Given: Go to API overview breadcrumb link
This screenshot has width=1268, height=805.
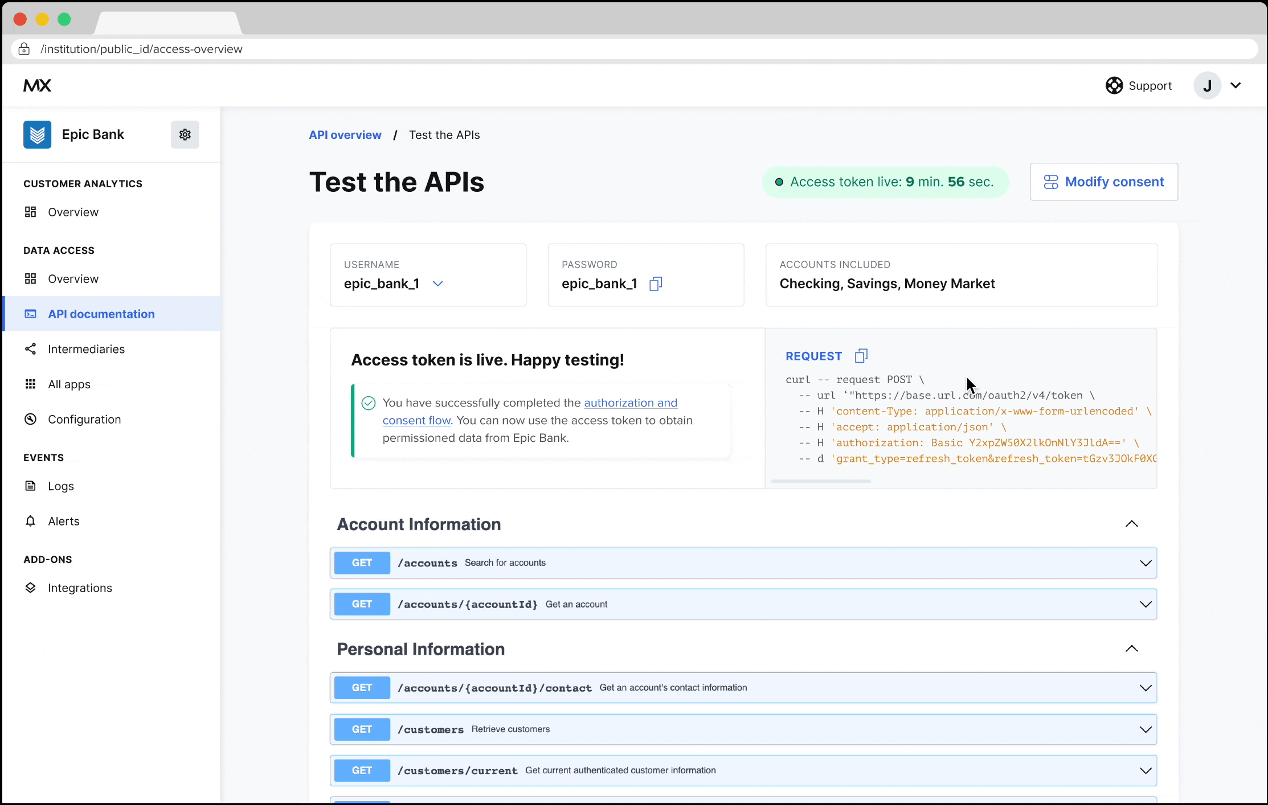Looking at the screenshot, I should pos(345,135).
